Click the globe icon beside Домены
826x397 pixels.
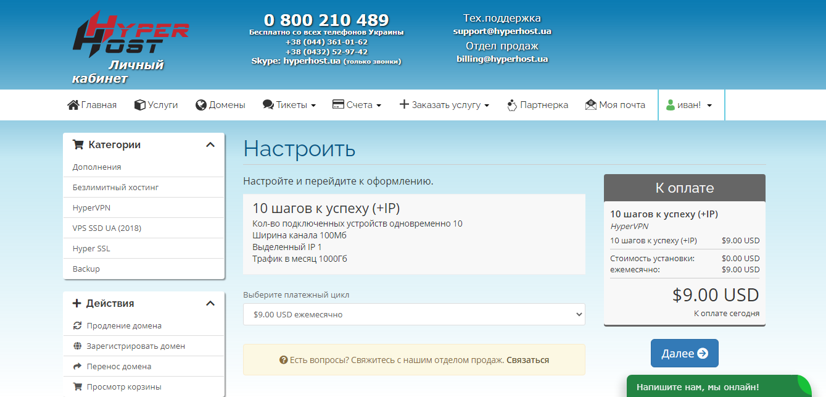point(200,105)
